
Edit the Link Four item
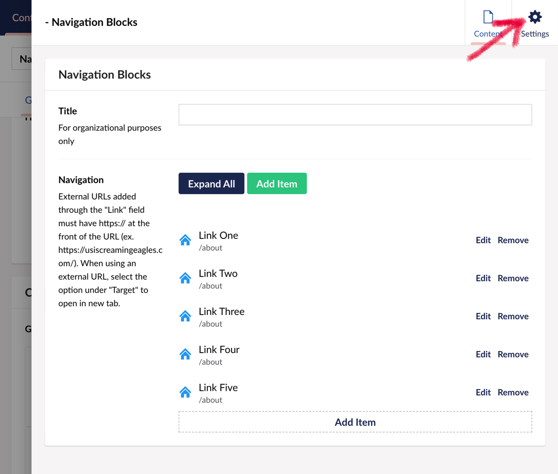click(x=483, y=355)
